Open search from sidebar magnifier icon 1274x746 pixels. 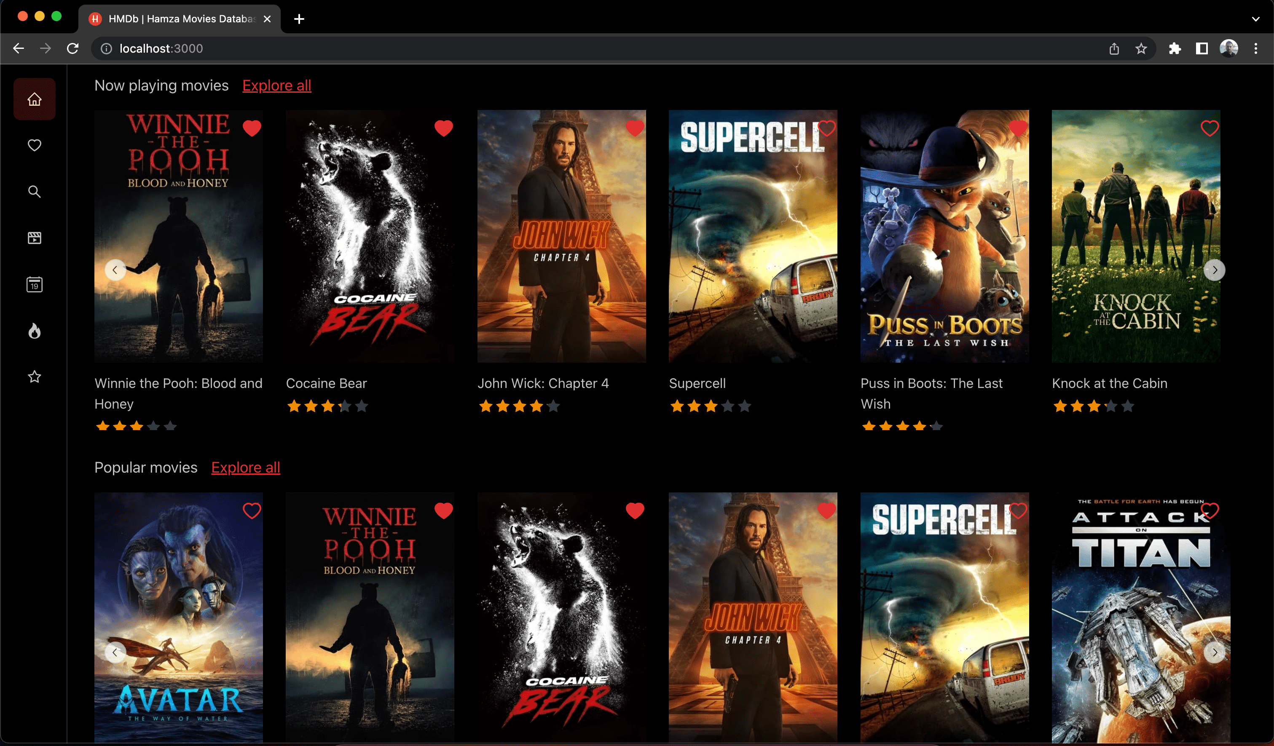pyautogui.click(x=35, y=192)
